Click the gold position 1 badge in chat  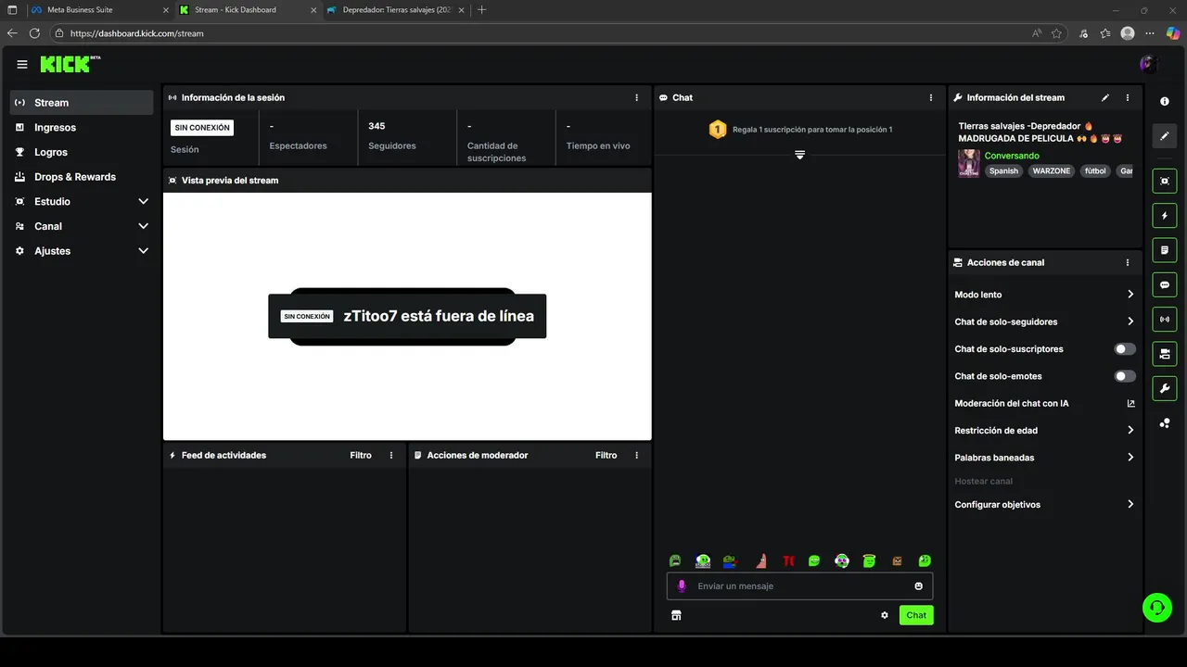pos(718,130)
